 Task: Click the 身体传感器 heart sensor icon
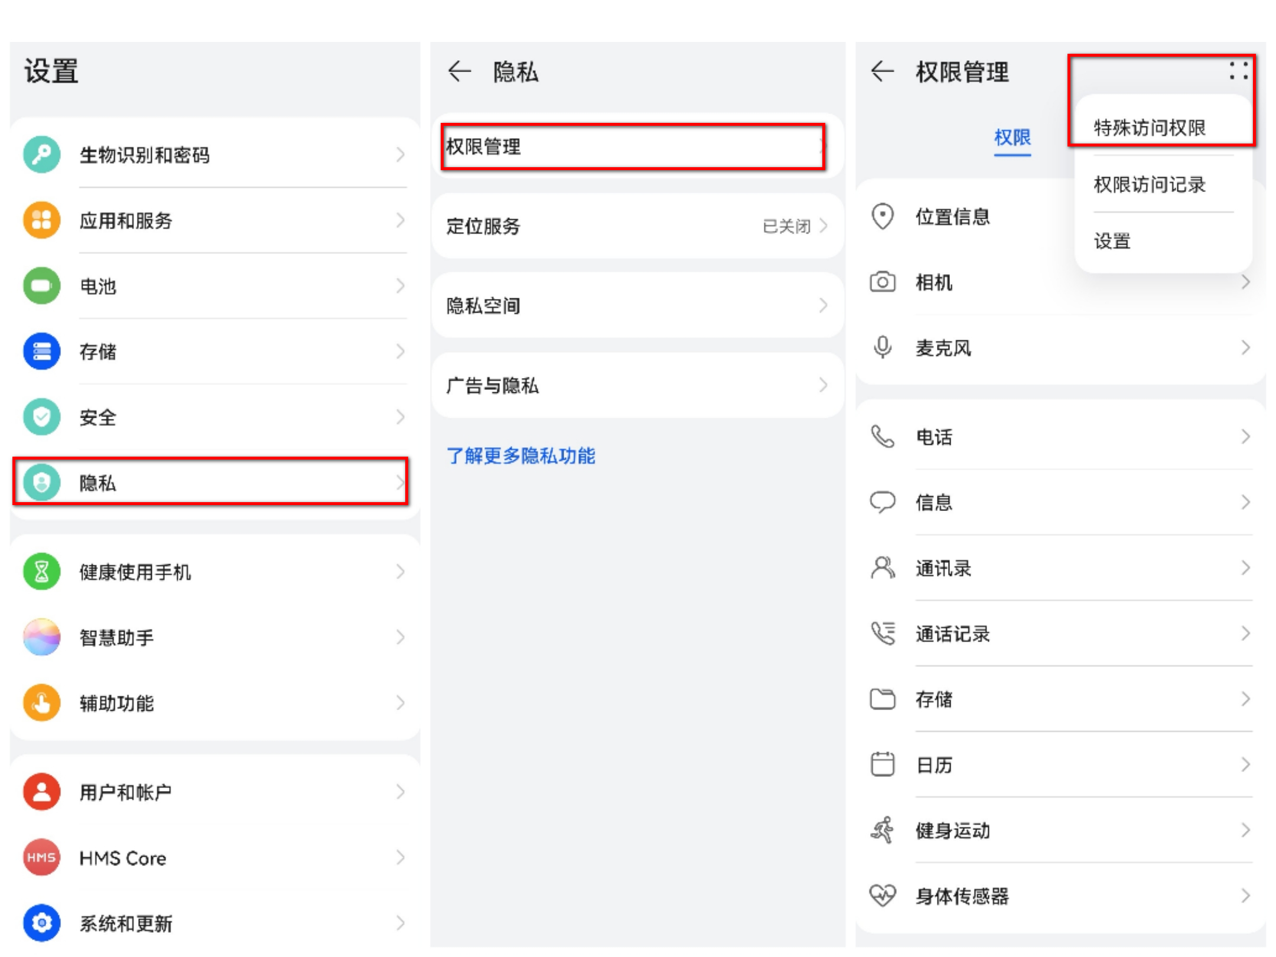pyautogui.click(x=883, y=897)
